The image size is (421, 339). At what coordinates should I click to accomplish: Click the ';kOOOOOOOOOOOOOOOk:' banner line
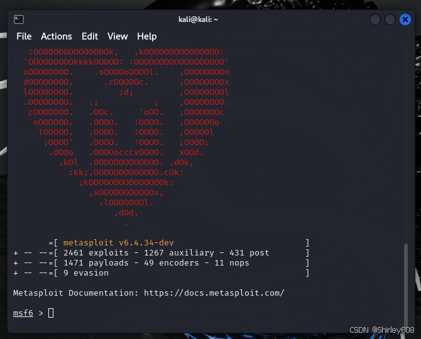click(126, 183)
